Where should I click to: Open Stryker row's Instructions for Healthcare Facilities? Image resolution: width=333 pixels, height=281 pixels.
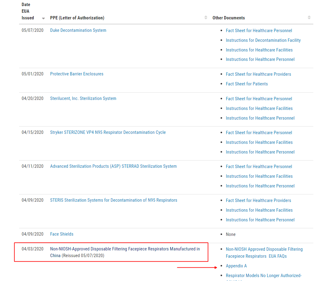[x=259, y=142]
